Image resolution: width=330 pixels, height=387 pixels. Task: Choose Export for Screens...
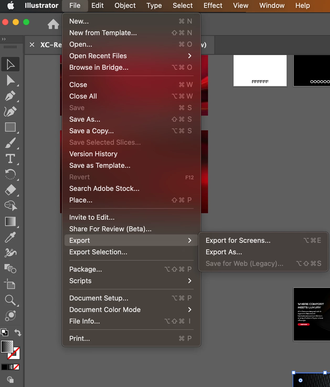tap(263, 240)
